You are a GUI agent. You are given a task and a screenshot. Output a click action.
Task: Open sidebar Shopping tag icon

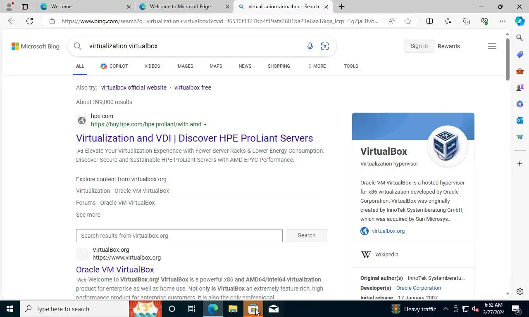(520, 54)
